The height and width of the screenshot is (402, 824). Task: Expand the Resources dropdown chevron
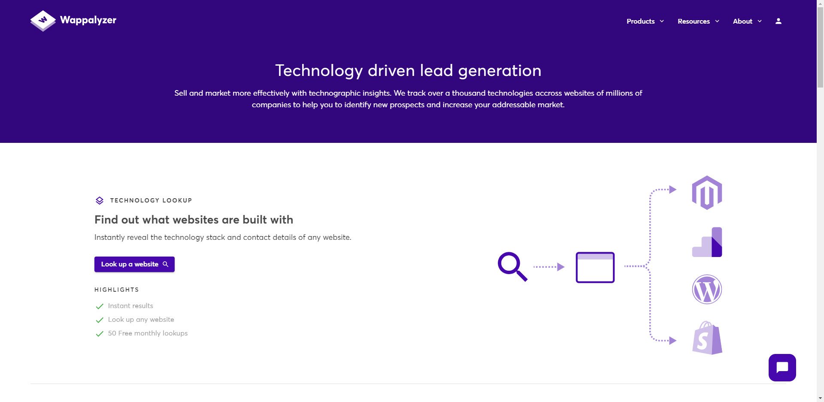coord(717,21)
